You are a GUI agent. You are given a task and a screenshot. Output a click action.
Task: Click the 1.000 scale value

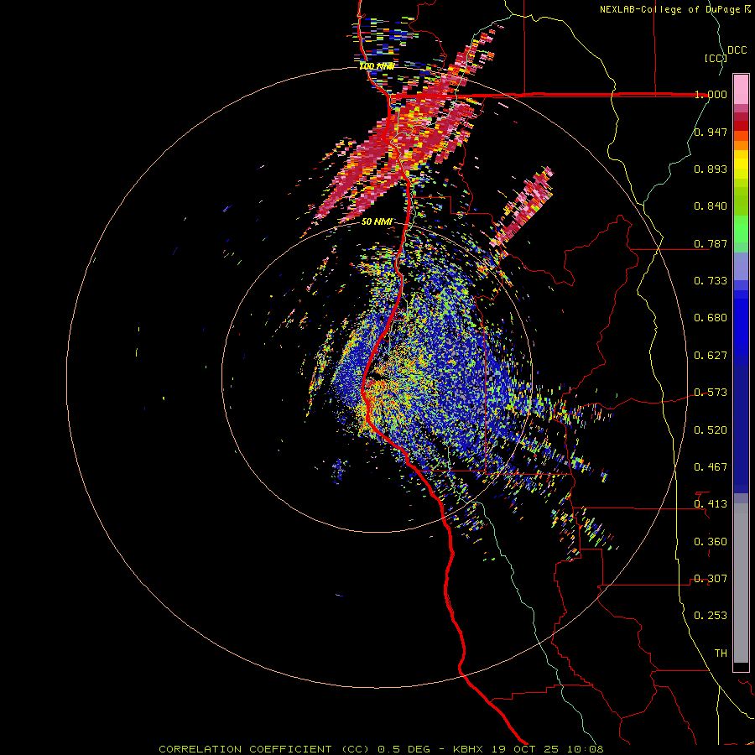(x=711, y=94)
